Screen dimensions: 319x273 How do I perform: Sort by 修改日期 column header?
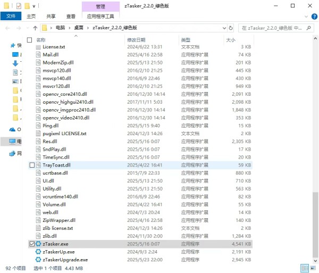click(136, 40)
